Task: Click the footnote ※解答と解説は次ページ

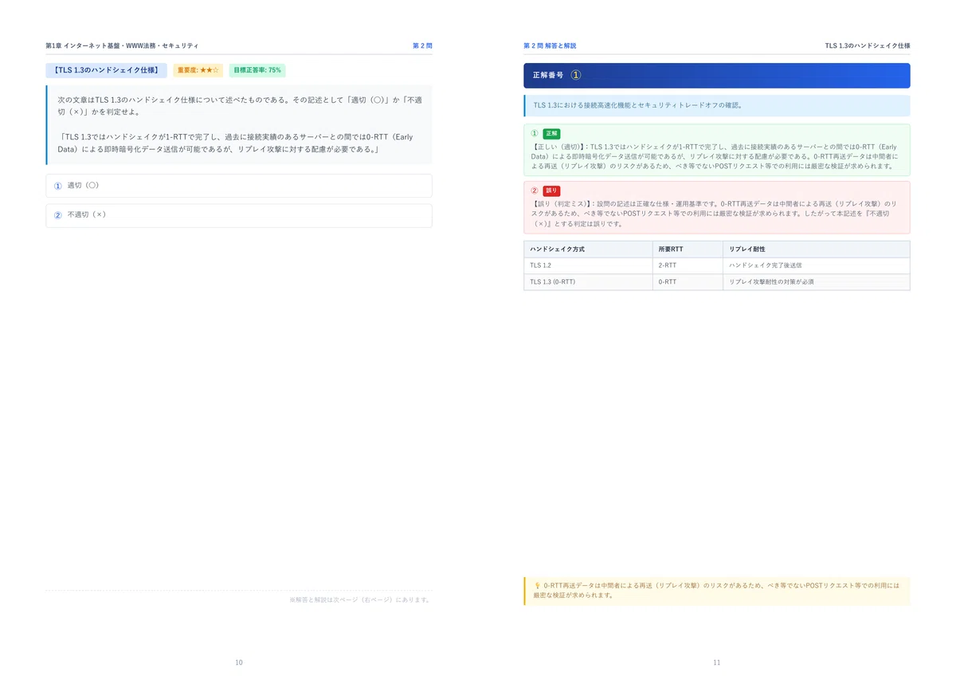Action: click(361, 599)
